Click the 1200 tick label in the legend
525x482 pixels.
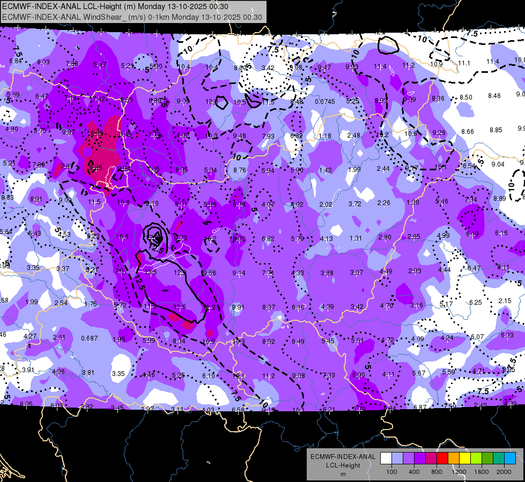(x=459, y=472)
